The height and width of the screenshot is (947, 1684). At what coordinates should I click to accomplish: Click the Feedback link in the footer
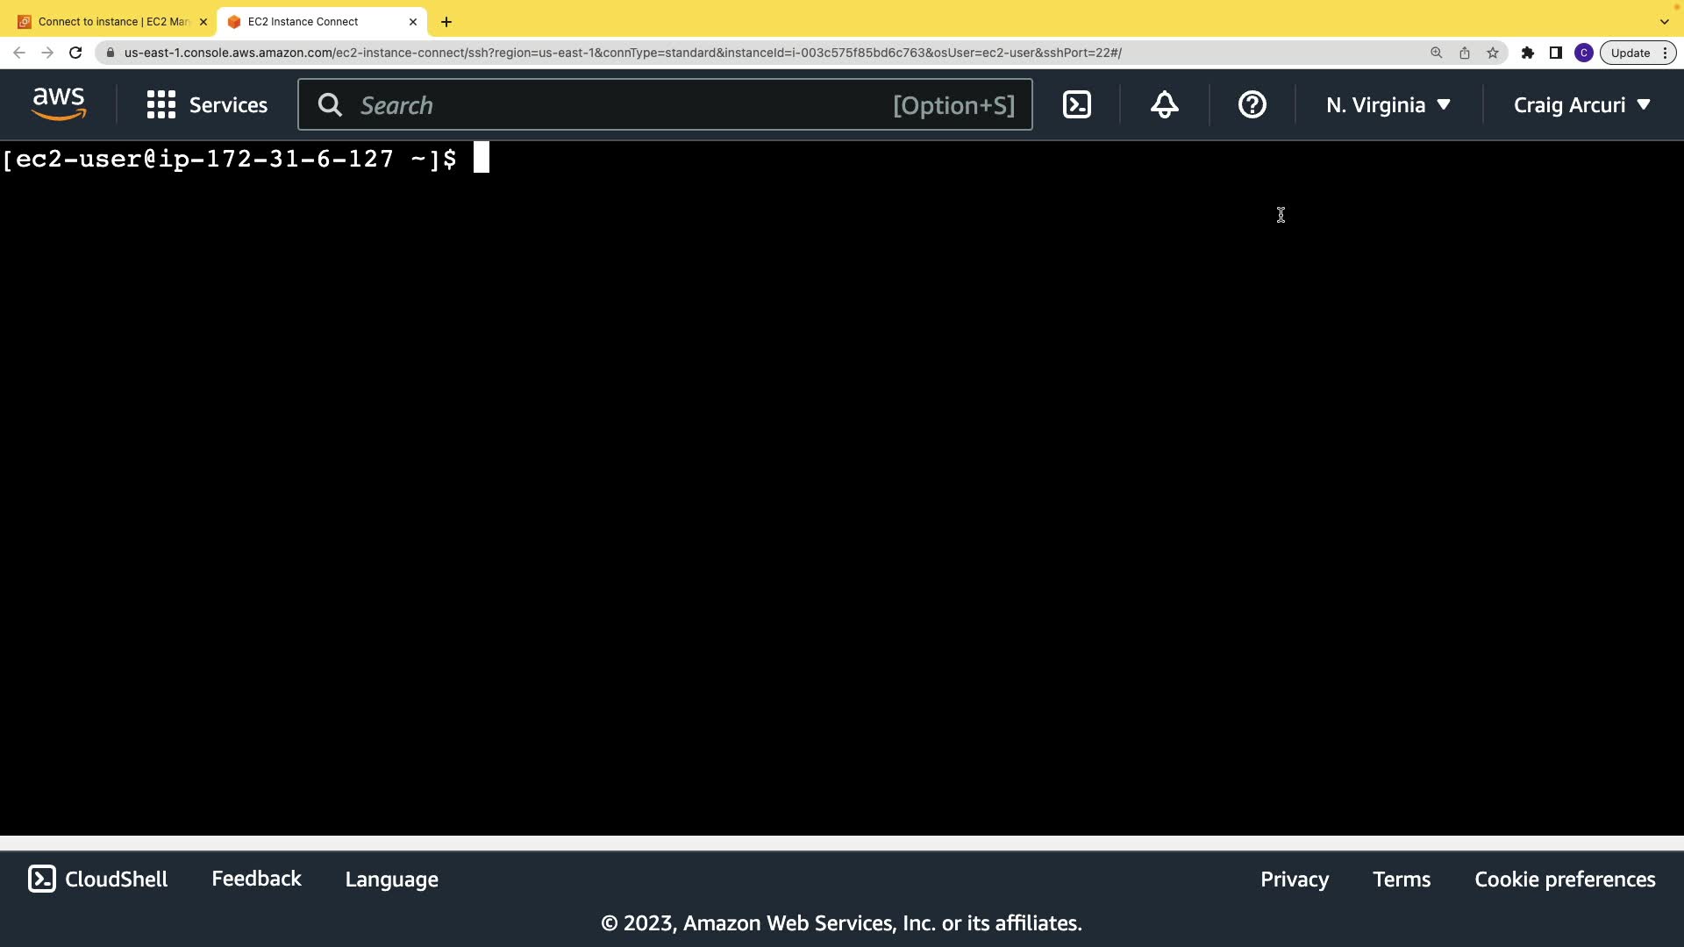[x=256, y=879]
